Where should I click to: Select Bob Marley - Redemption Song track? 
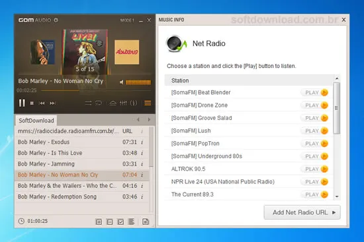tap(81, 197)
